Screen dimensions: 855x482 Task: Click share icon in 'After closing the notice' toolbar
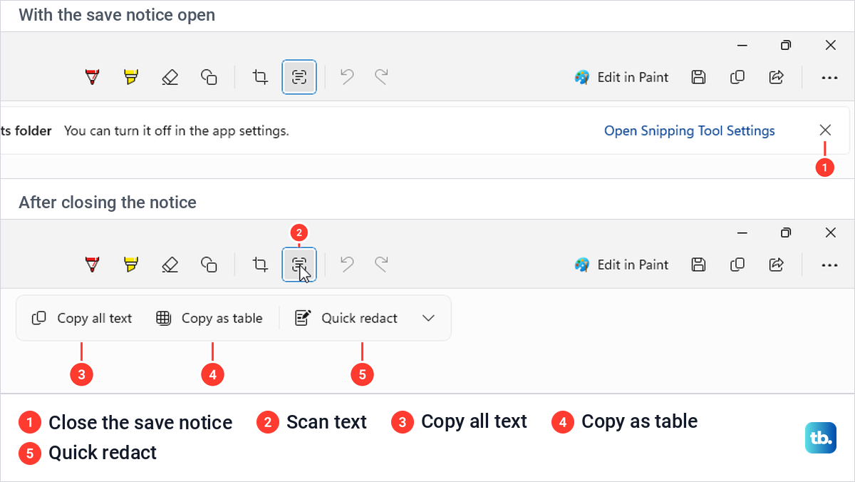(777, 265)
